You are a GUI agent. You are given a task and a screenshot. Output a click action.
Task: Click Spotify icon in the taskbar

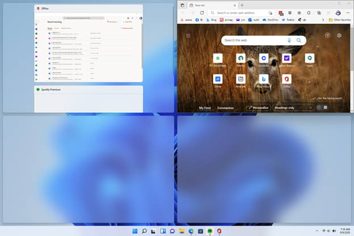point(210,231)
